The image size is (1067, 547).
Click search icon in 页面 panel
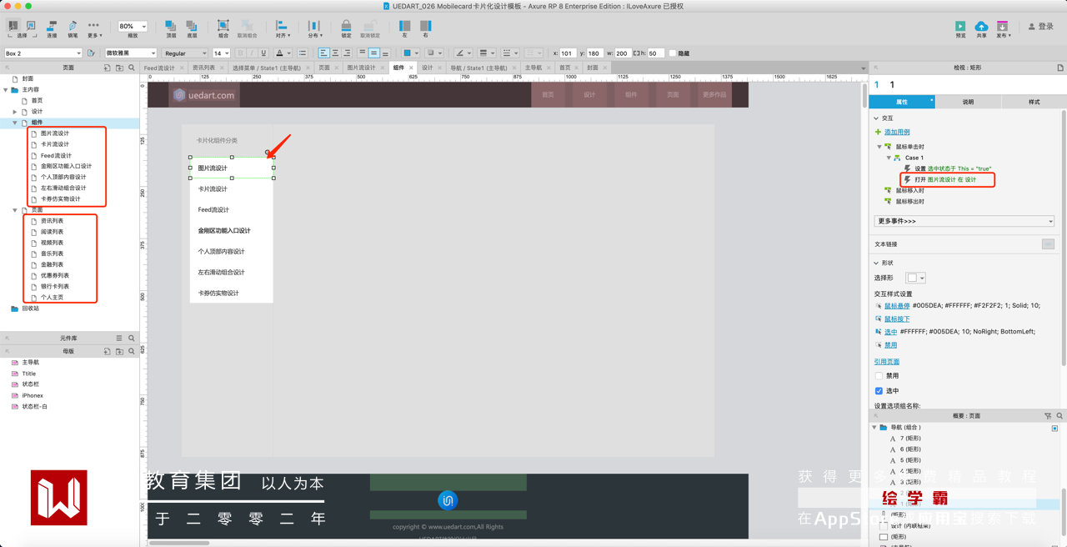click(132, 68)
